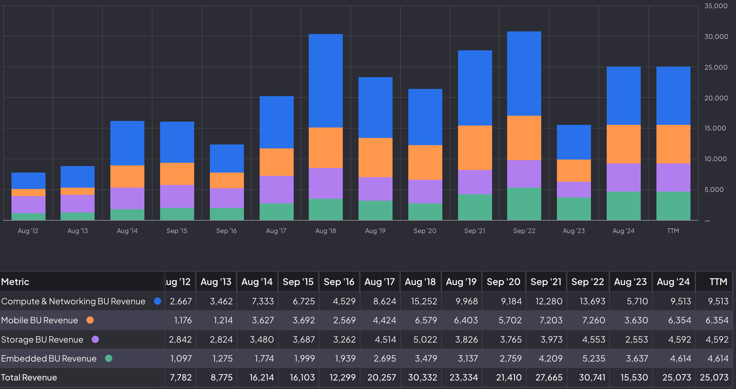Click the green segment of TTM bar
This screenshot has height=389, width=736.
point(673,206)
